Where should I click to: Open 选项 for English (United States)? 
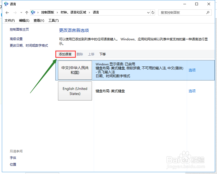coord(192,91)
